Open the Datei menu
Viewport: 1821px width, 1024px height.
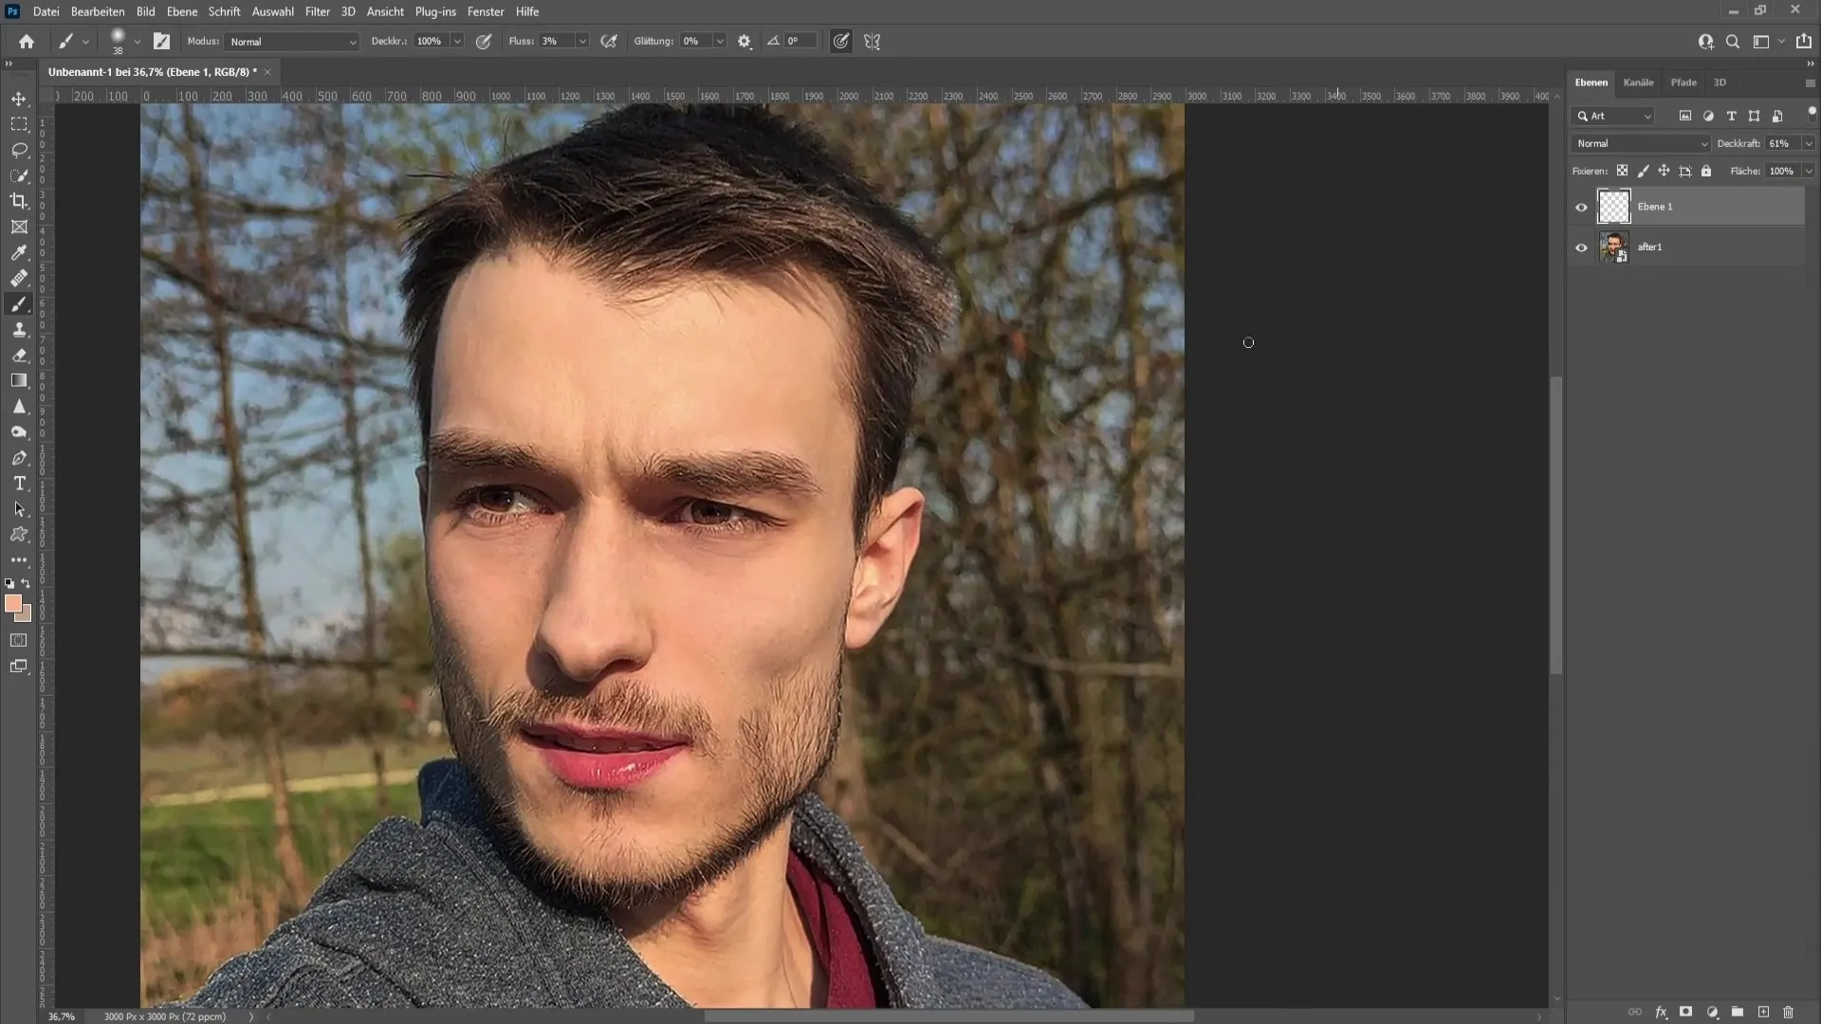(x=46, y=11)
